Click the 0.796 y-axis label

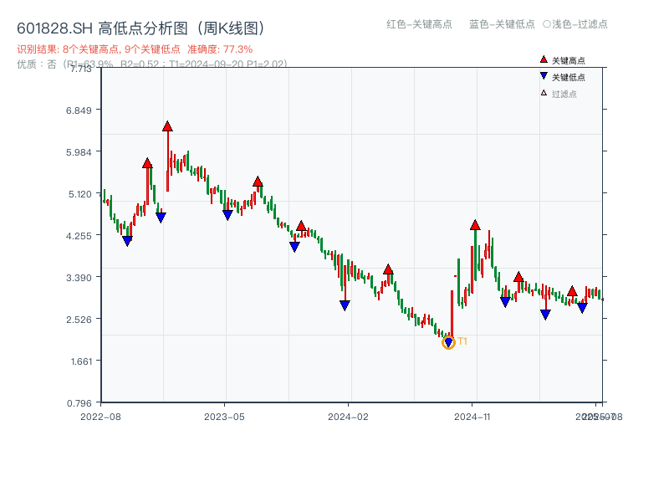point(79,403)
